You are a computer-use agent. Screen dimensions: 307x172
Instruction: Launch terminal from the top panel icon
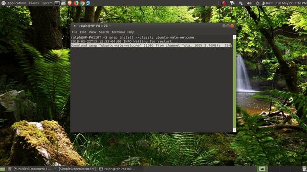point(57,3)
